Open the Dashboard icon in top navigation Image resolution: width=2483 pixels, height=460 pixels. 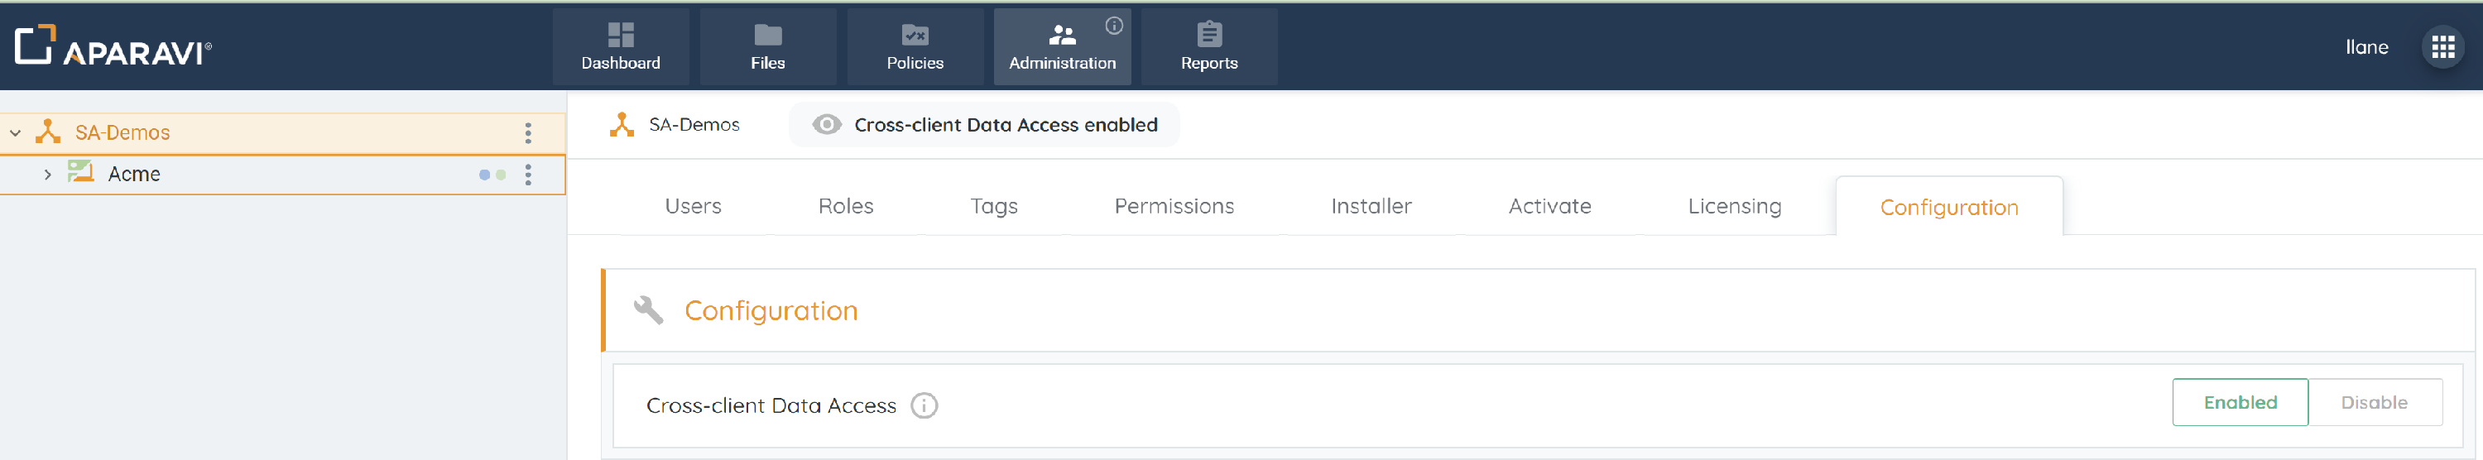[x=621, y=36]
